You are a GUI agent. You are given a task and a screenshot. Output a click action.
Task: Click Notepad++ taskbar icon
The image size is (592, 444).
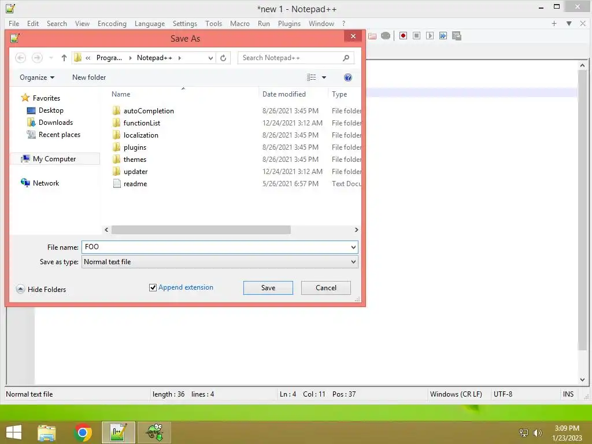118,432
